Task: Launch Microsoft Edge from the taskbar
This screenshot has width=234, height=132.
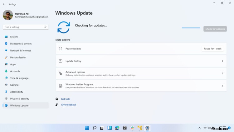Action: (x=117, y=128)
